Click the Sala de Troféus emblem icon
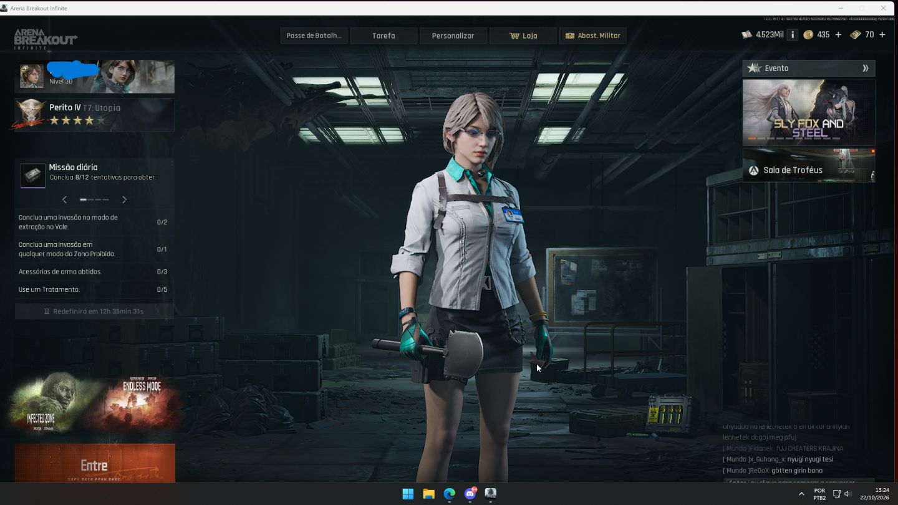Viewport: 898px width, 505px height. [x=753, y=170]
